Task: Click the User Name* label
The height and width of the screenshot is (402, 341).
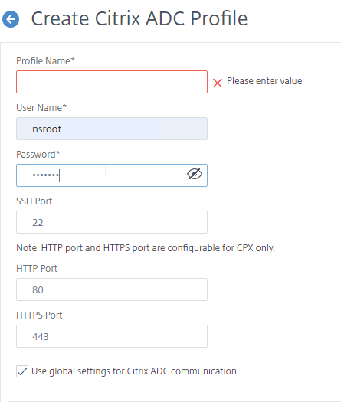Action: 41,108
